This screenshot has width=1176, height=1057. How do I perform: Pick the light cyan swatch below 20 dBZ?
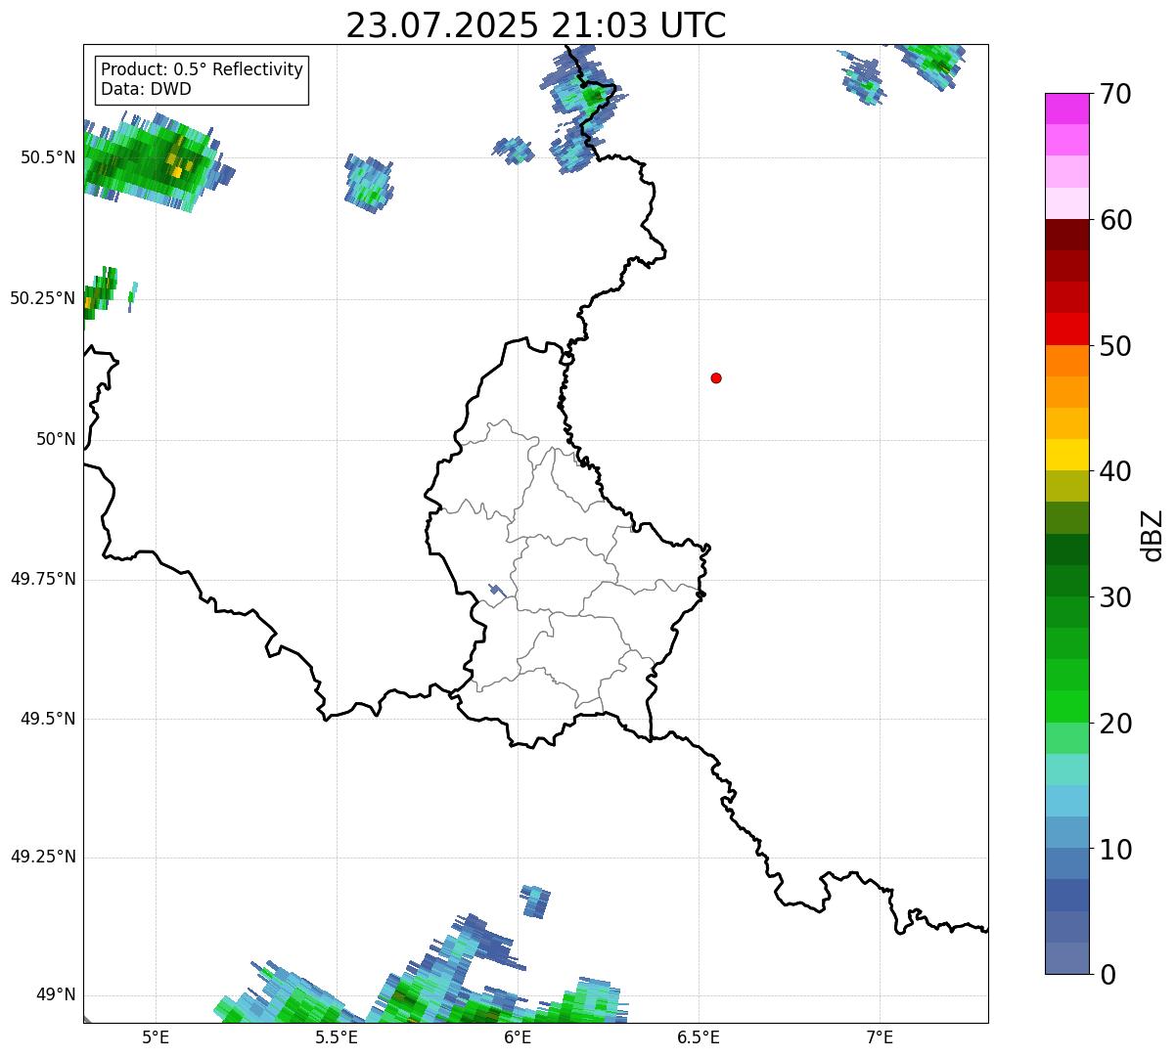click(1067, 770)
